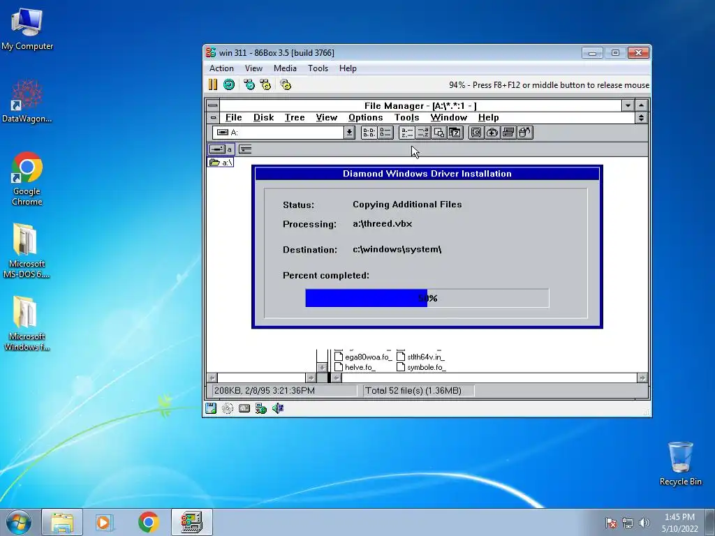Open Microsoft MS-DOS 6 folder on desktop

click(x=27, y=251)
